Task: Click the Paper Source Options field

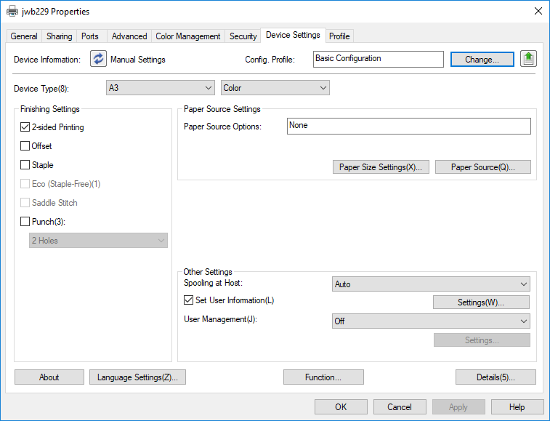Action: (x=408, y=126)
